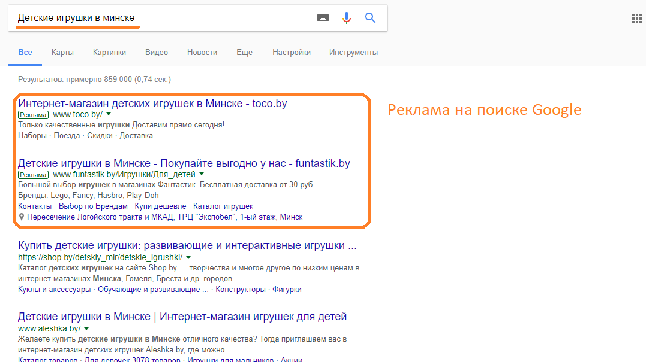Click the shop.by detskie_igrushki green URL
646x362 pixels.
100,258
